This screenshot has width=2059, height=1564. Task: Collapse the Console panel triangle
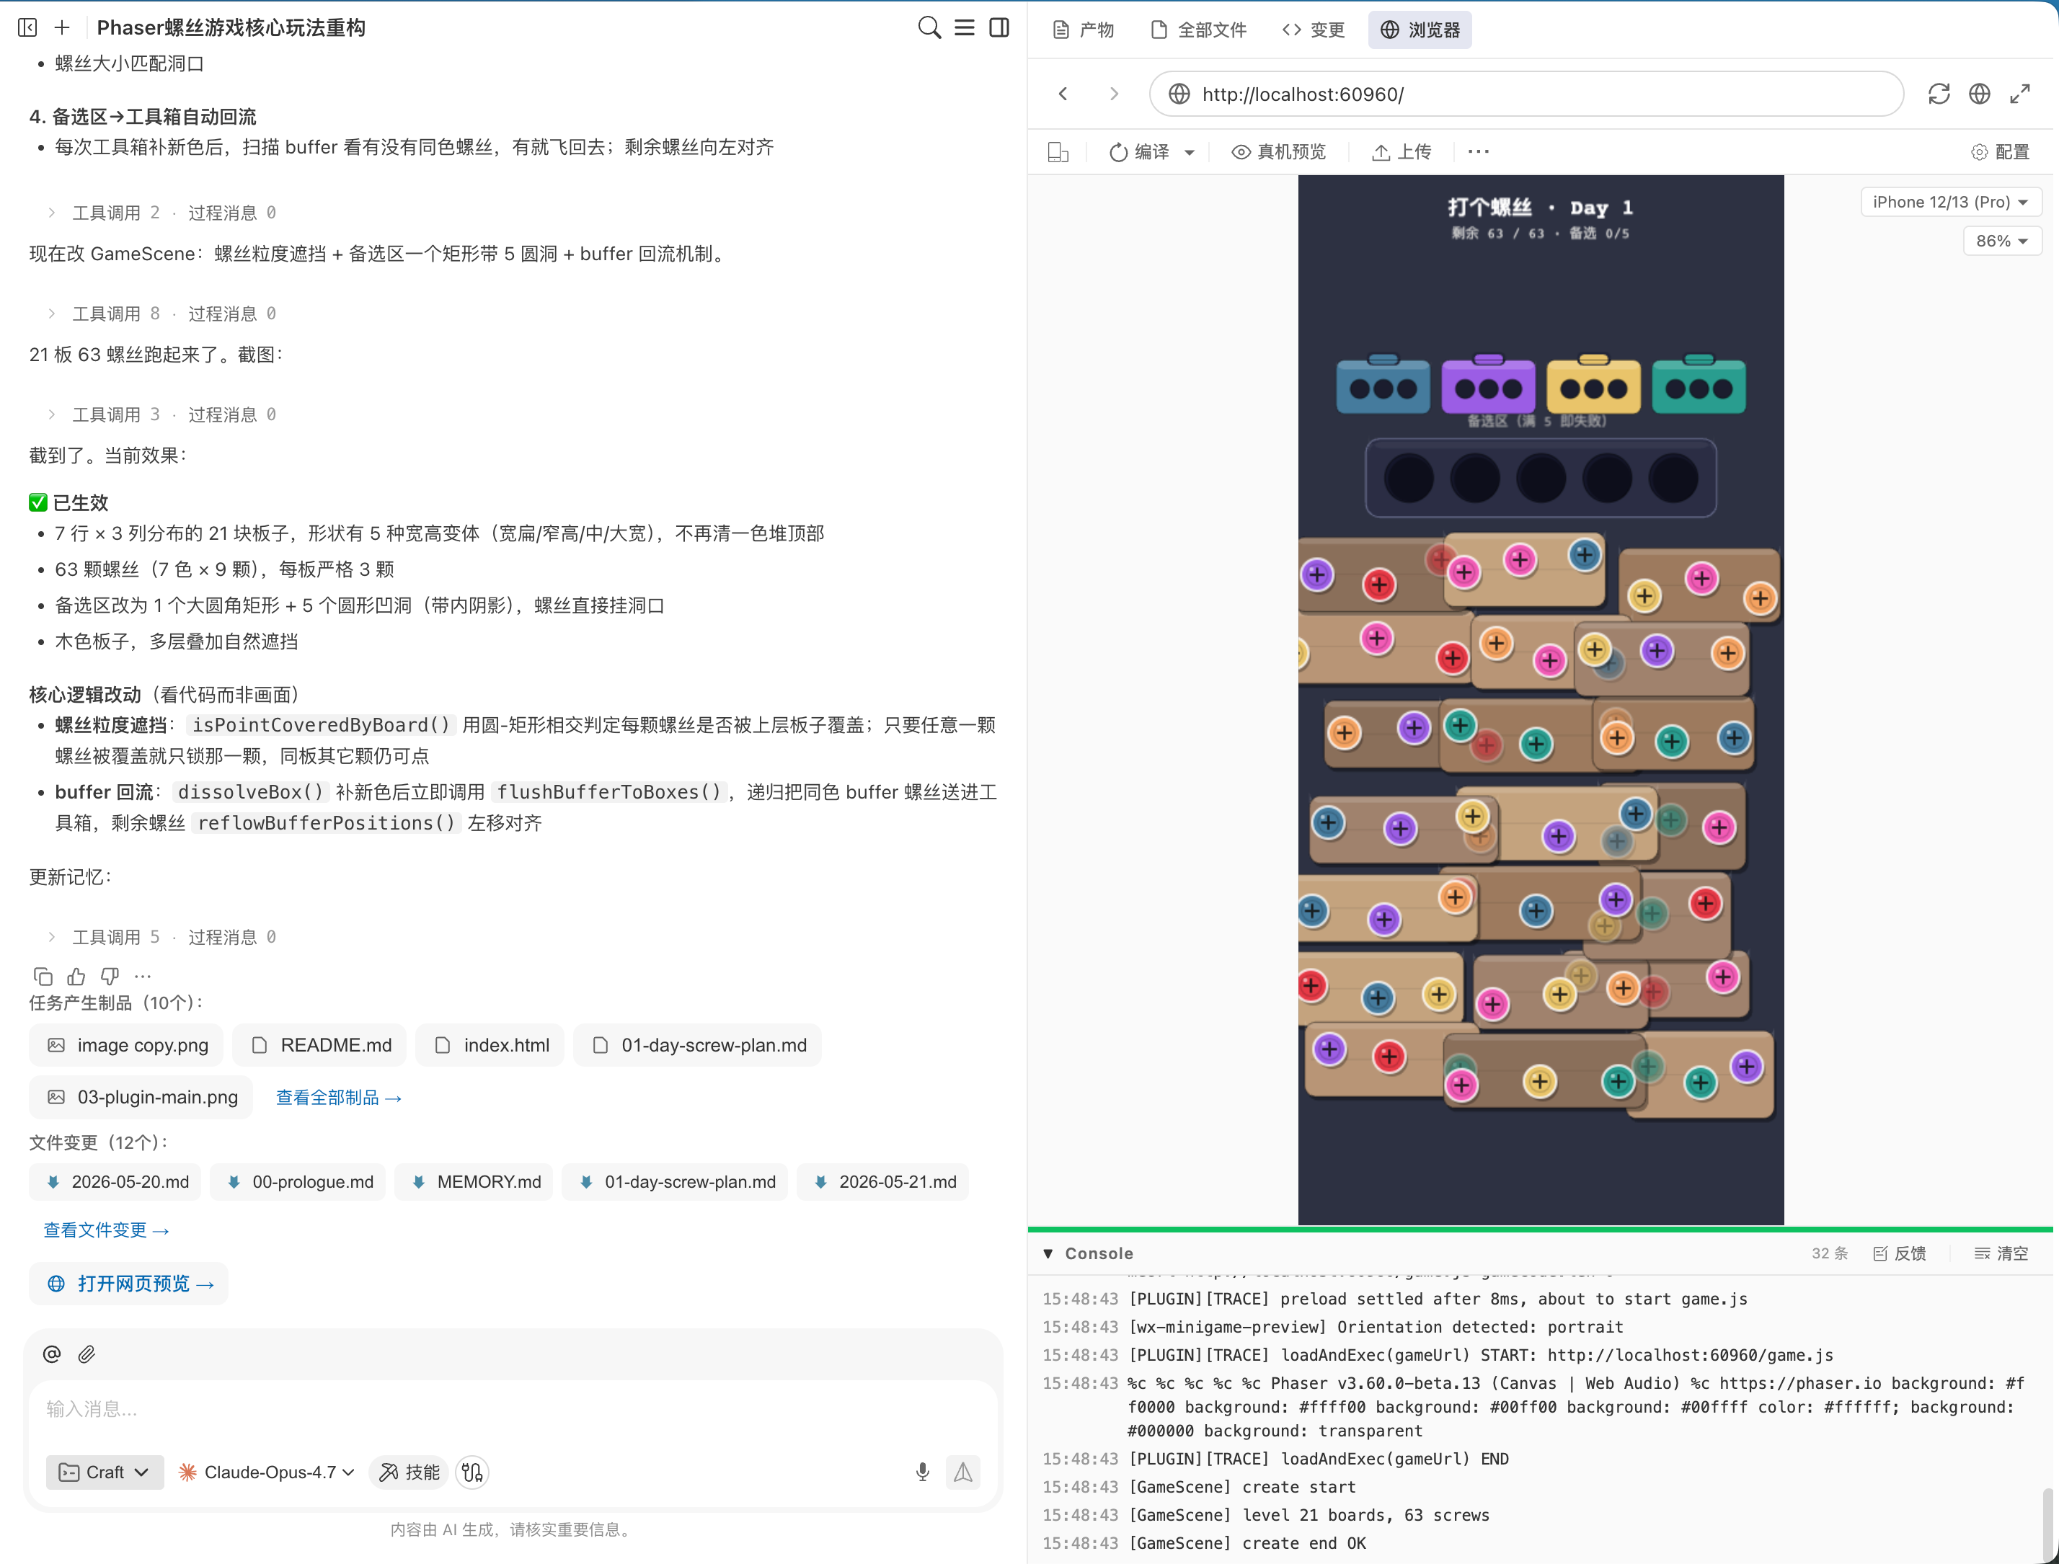(1048, 1254)
